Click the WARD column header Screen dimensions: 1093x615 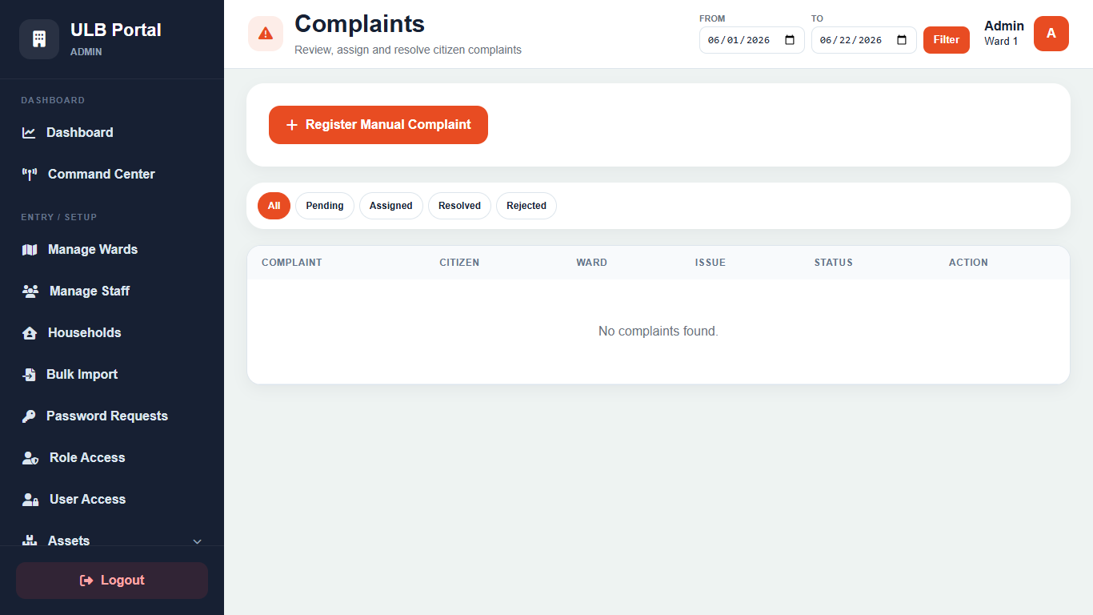(x=591, y=263)
